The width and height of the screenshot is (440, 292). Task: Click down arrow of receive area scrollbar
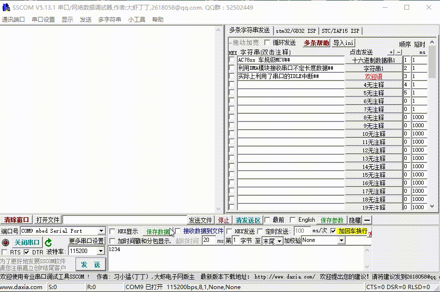pyautogui.click(x=219, y=209)
